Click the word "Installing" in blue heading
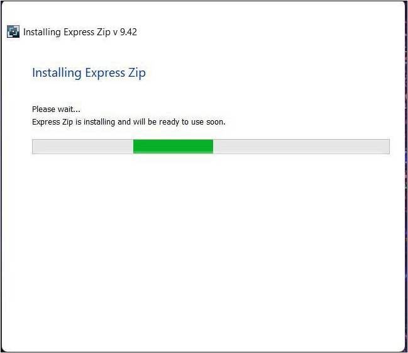Screen dimensions: 408x353 pos(57,73)
